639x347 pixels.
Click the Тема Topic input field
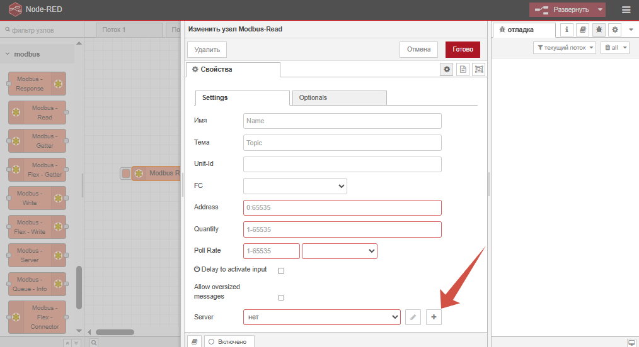click(x=342, y=143)
